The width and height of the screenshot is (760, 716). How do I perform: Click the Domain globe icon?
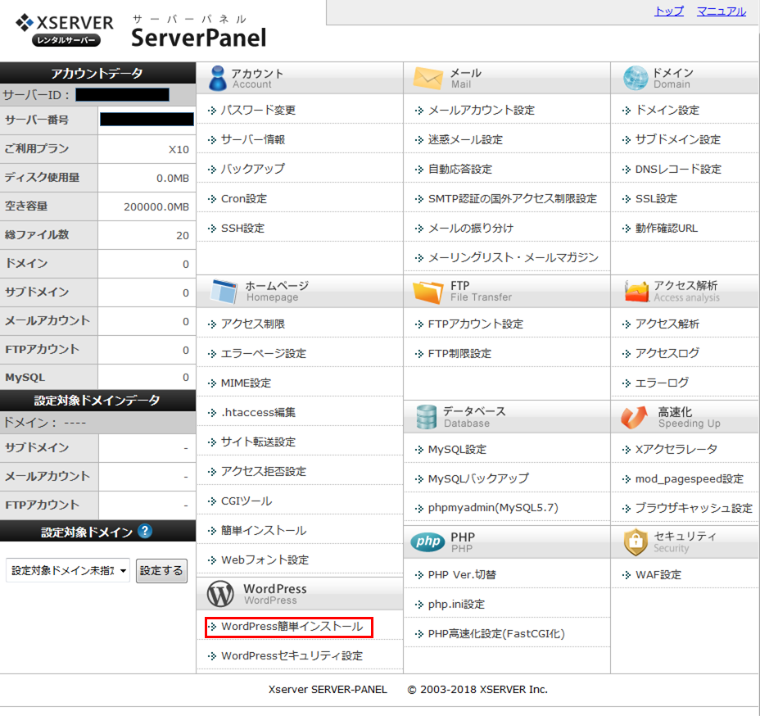(636, 78)
